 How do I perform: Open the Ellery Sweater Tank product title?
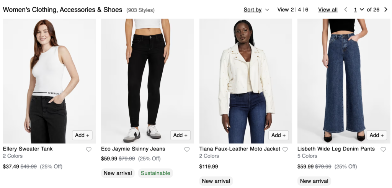pos(28,149)
